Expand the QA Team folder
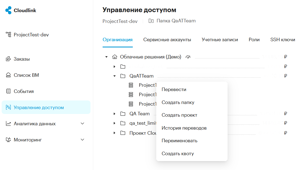303x170 pixels. [x=114, y=114]
